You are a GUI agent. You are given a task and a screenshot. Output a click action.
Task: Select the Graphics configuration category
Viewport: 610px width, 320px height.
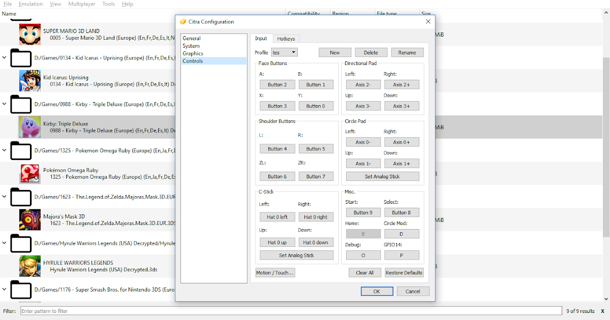tap(192, 53)
